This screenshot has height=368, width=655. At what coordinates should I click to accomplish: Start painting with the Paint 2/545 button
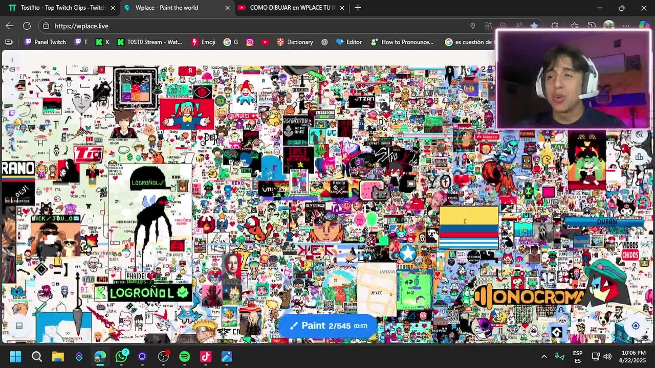click(x=328, y=326)
